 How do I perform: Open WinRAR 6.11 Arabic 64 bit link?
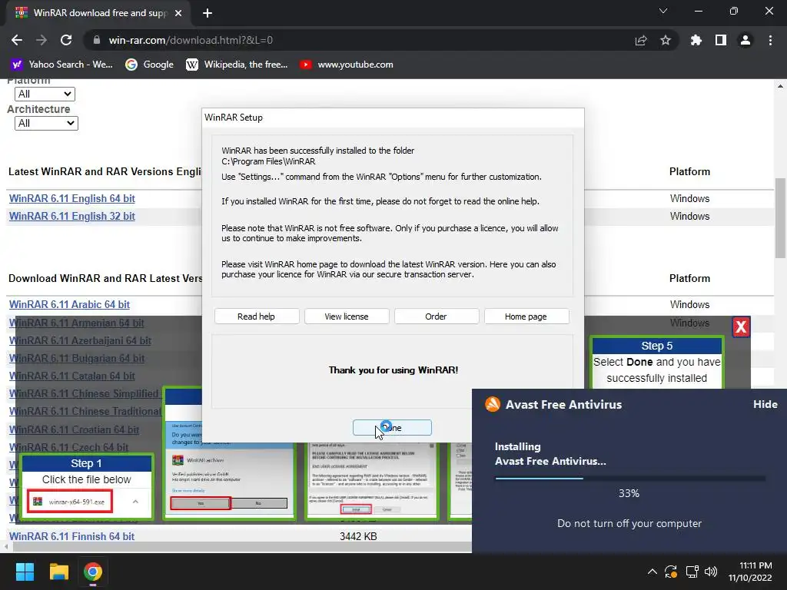69,304
